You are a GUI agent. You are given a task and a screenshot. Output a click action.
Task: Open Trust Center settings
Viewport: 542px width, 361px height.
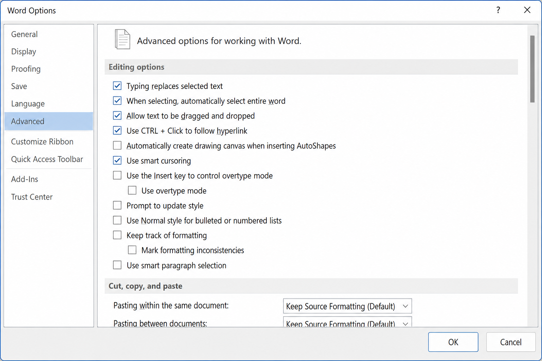(49, 197)
